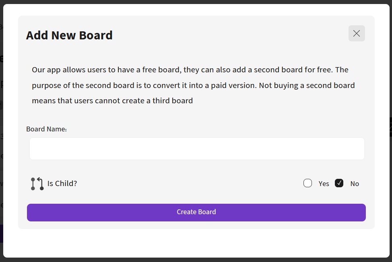Click the checkmark inside the No box

[x=339, y=183]
